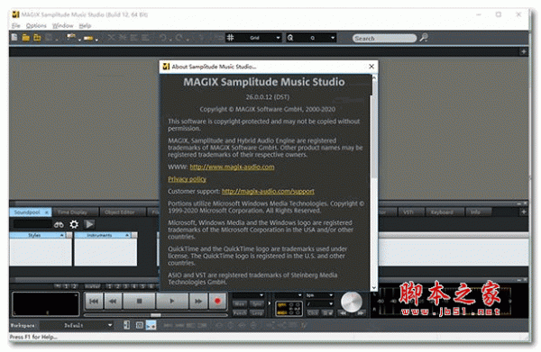Click the vertical panel icon after Workspace dropdown
This screenshot has width=541, height=352.
point(126,325)
